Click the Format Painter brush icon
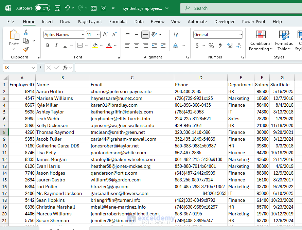The width and height of the screenshot is (302, 230). pyautogui.click(x=26, y=50)
